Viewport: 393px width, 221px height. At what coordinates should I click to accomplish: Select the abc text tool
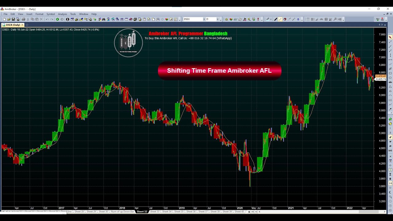(x=390, y=82)
